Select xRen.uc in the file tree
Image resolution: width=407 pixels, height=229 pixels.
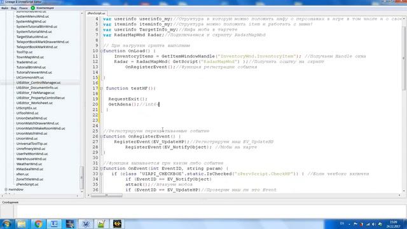pyautogui.click(x=22, y=174)
